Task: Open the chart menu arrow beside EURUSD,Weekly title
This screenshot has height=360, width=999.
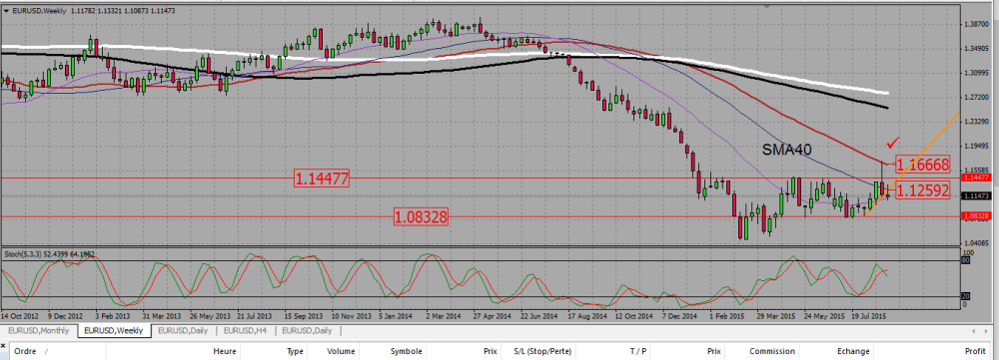Action: click(6, 11)
